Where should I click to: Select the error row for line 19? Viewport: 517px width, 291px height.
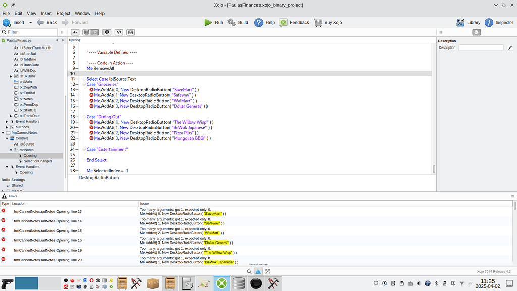(x=256, y=251)
